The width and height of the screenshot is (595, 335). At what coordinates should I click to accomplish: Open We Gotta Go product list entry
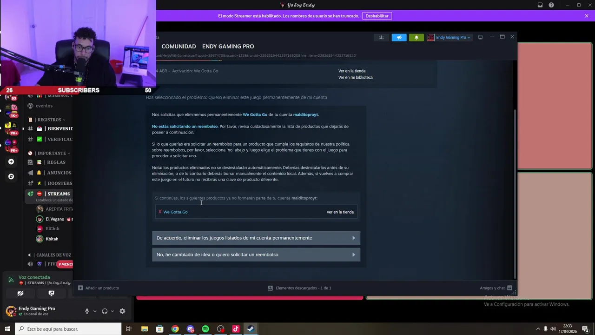175,212
